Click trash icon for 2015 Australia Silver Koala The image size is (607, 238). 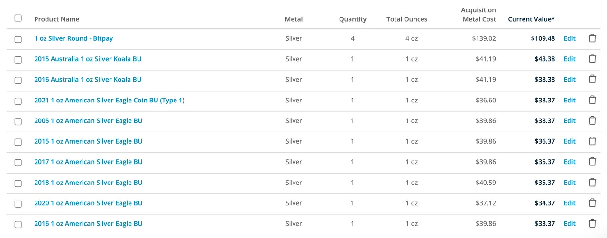pos(592,59)
